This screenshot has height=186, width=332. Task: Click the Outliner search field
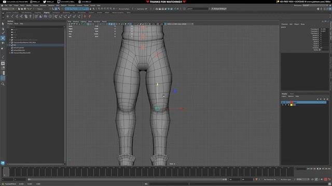tap(36, 27)
